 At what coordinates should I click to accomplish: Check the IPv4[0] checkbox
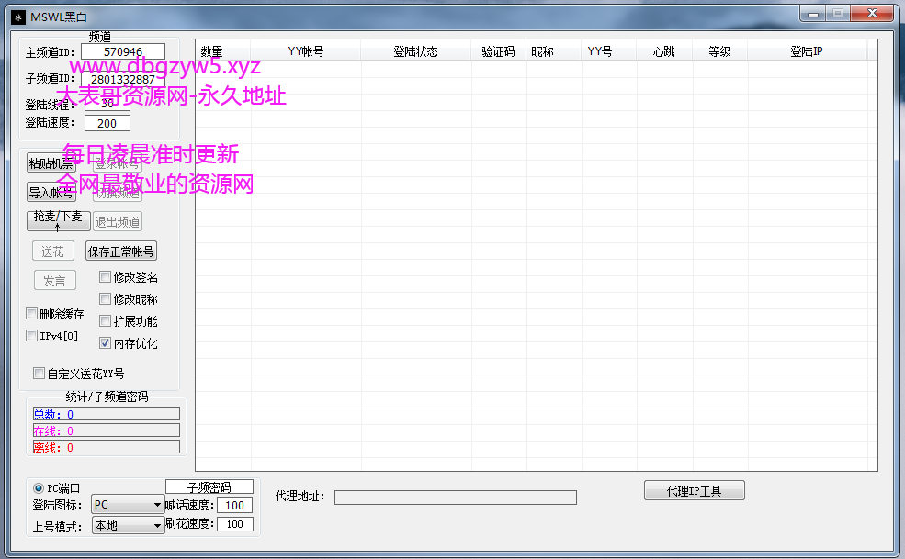point(32,335)
